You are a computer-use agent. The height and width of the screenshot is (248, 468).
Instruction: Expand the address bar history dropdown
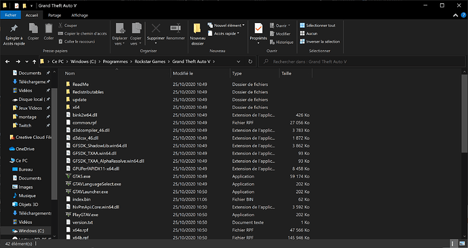pos(238,62)
